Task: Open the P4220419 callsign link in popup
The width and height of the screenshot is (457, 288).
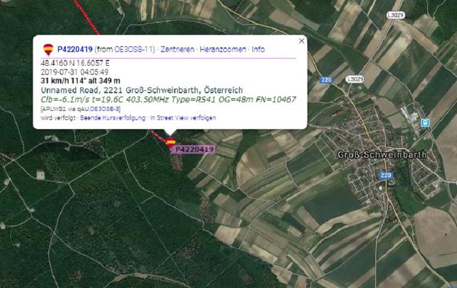Action: (x=75, y=49)
